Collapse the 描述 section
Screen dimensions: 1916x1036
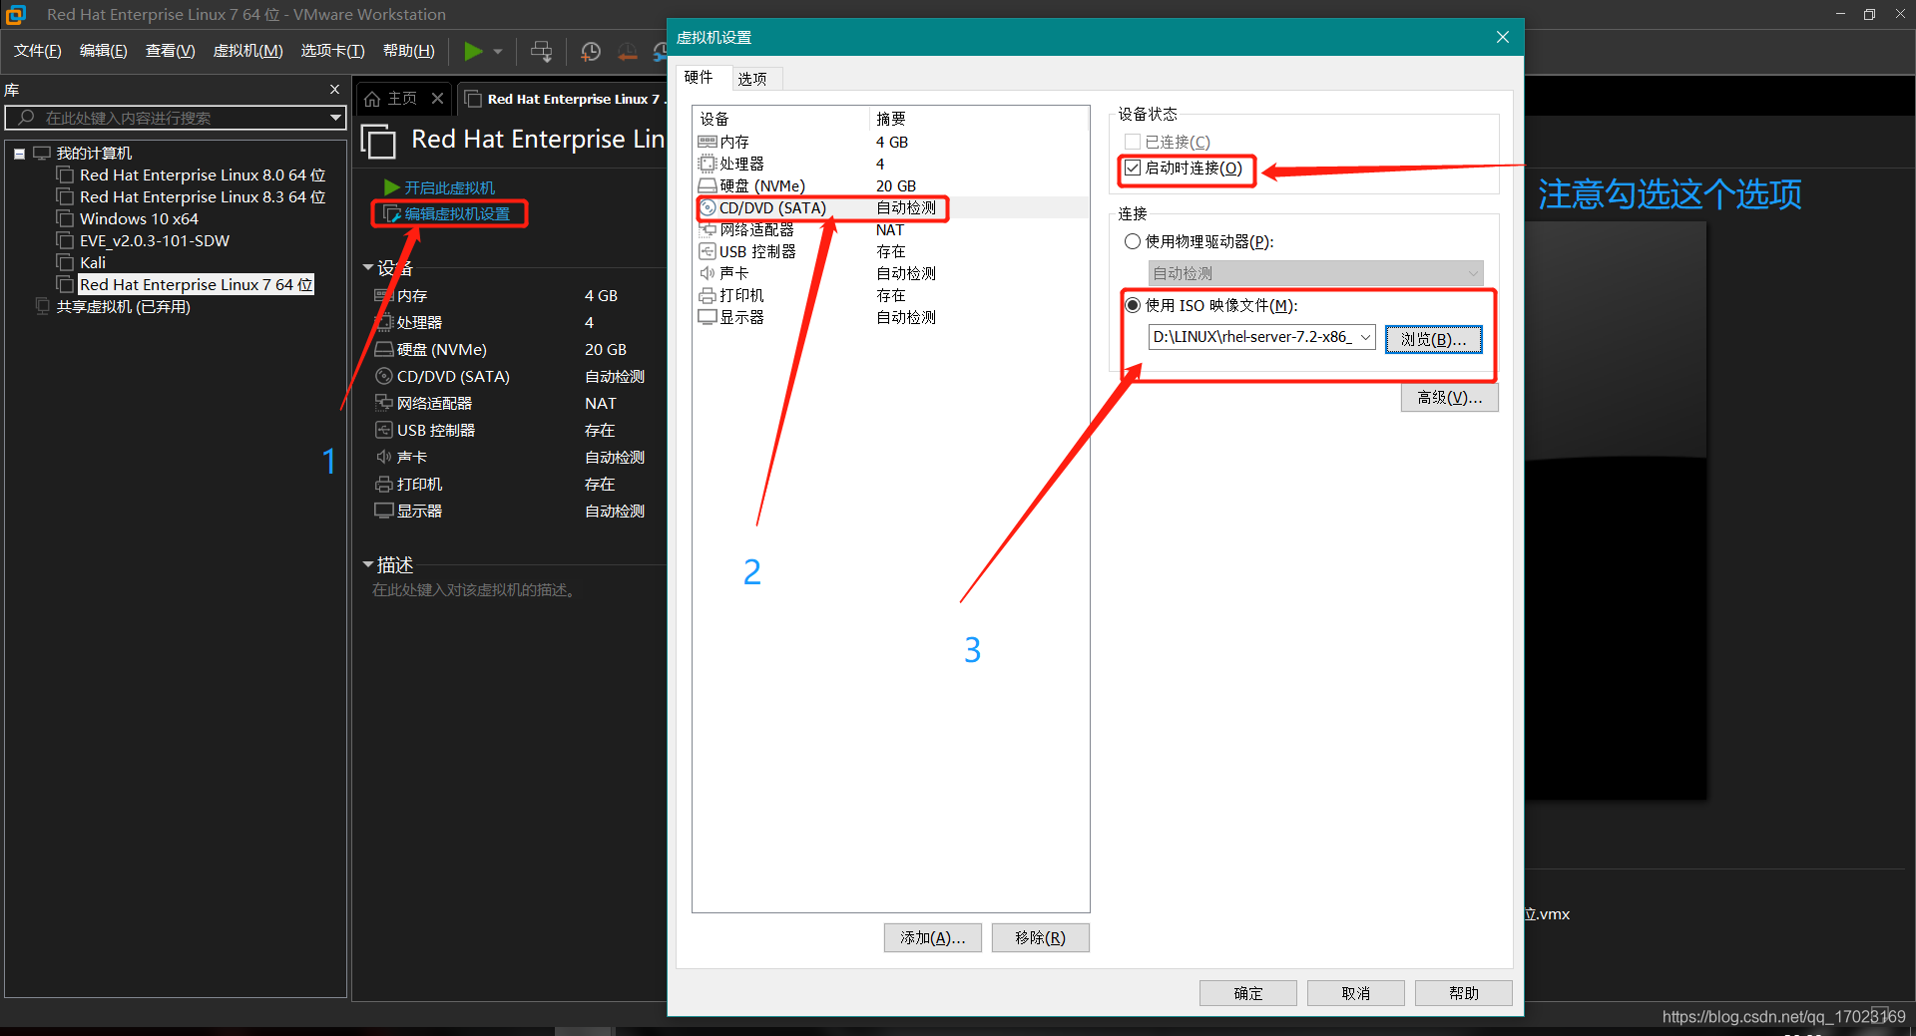coord(367,564)
